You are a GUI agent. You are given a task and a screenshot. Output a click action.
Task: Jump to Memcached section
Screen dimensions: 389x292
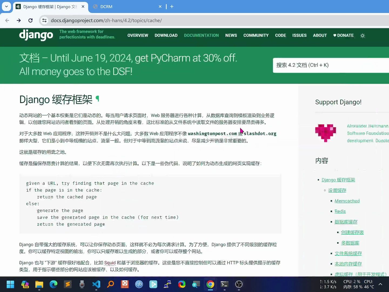click(347, 201)
